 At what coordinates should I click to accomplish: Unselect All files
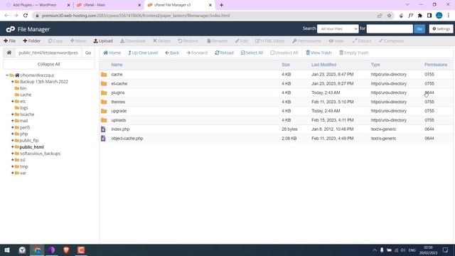[x=284, y=53]
